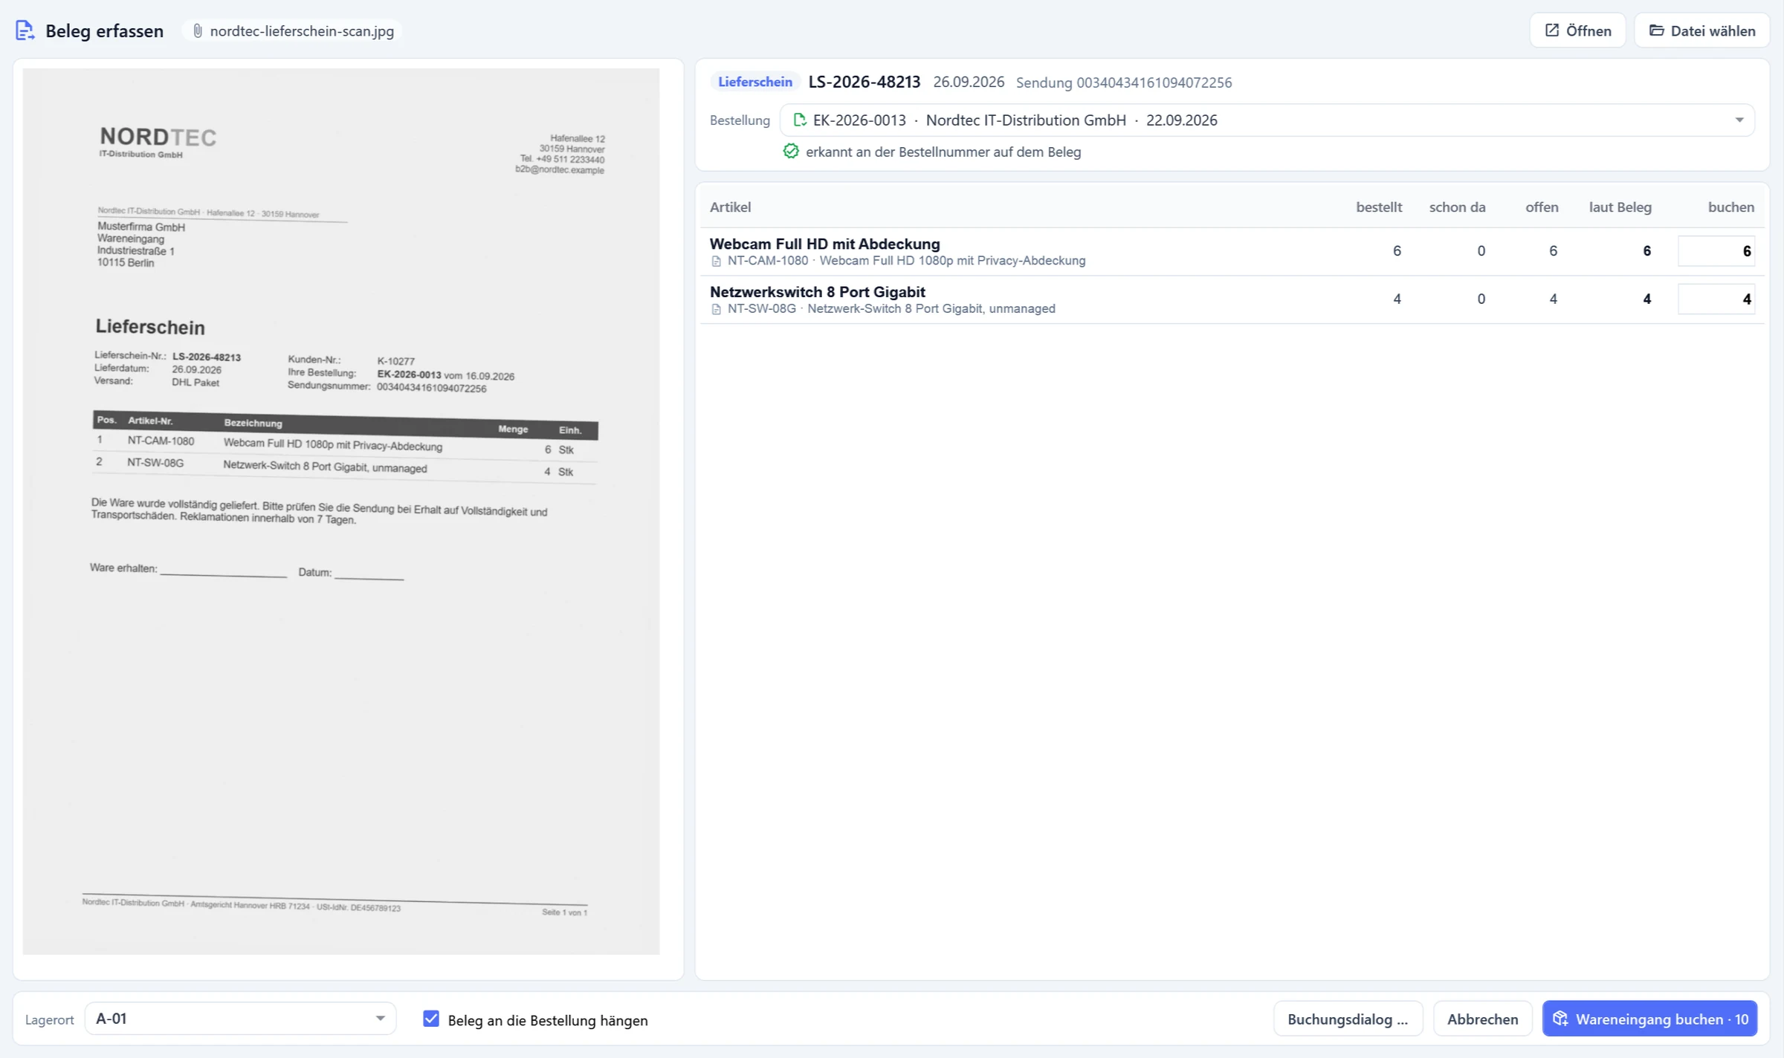Book goods receipt with Wareneingang buchen

point(1649,1019)
